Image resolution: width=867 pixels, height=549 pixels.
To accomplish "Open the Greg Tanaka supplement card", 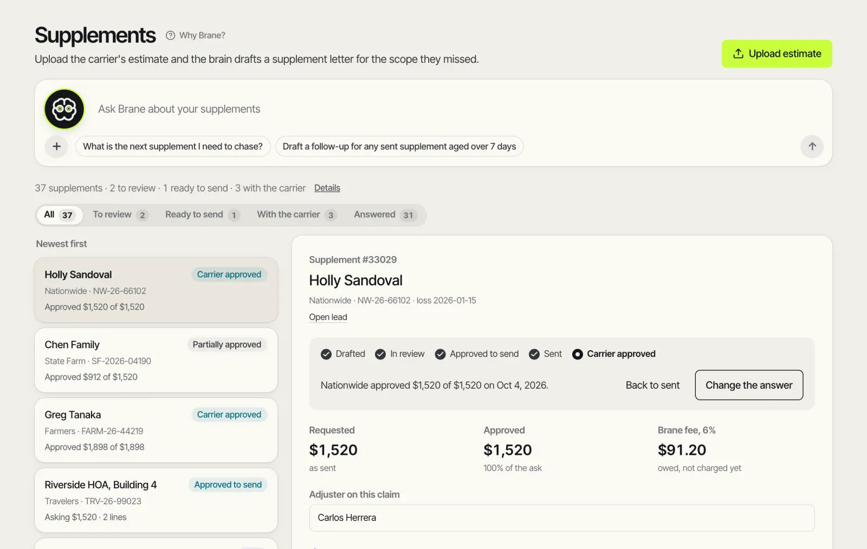I will click(156, 430).
